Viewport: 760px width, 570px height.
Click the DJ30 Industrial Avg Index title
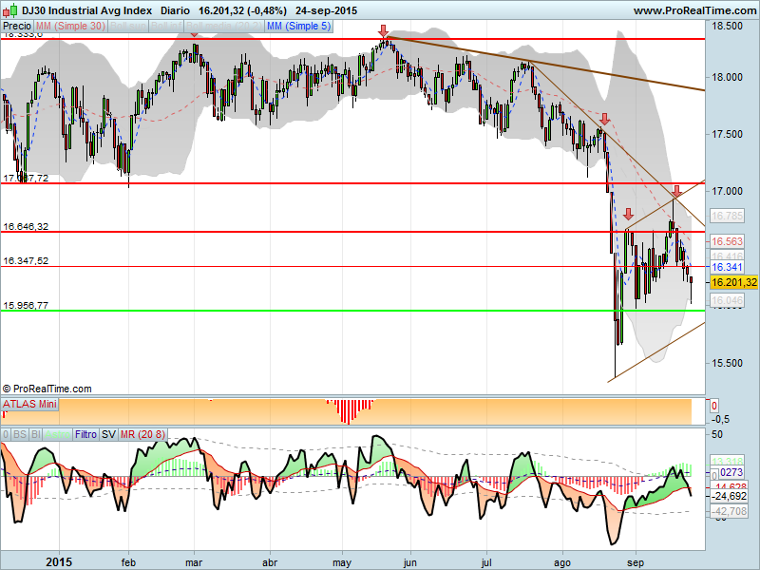click(x=86, y=10)
